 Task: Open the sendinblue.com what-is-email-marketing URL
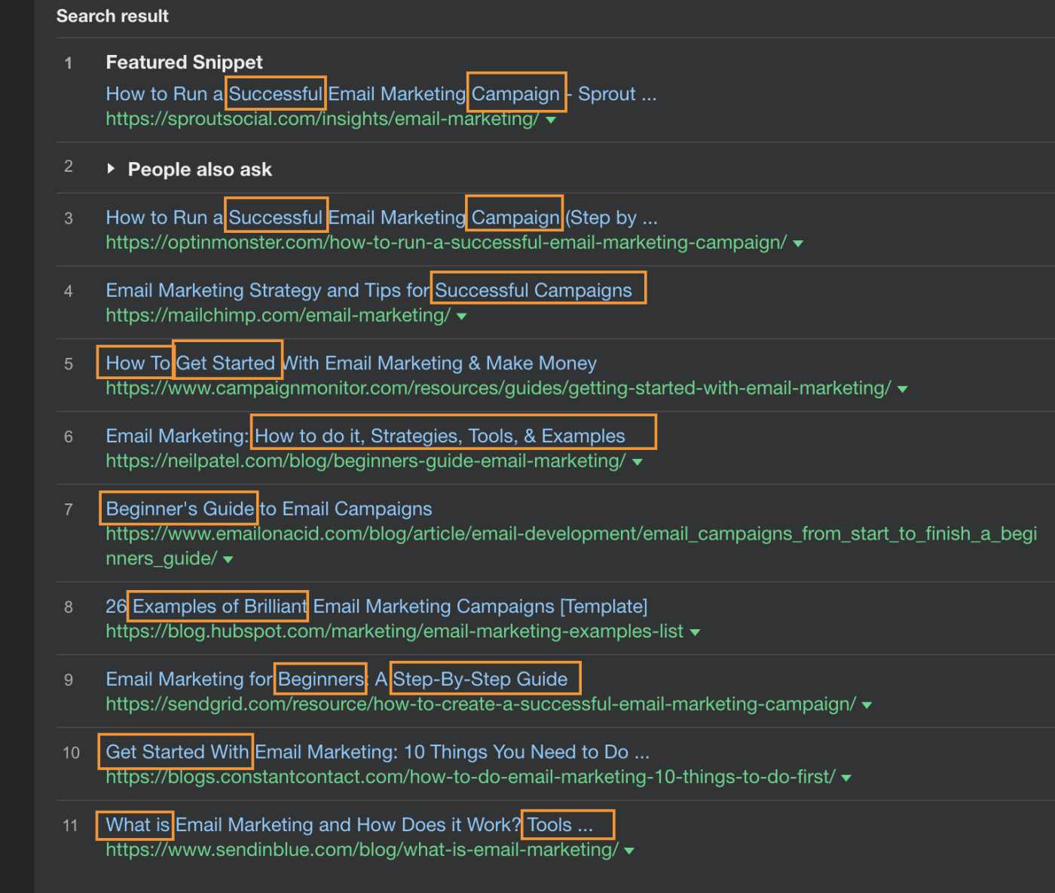pos(362,850)
